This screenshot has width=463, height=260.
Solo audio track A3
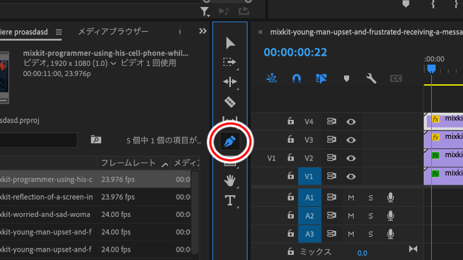tap(371, 234)
